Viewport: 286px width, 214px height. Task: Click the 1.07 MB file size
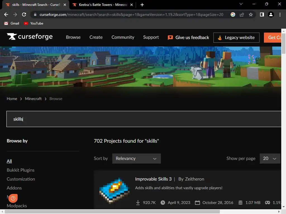[253, 203]
